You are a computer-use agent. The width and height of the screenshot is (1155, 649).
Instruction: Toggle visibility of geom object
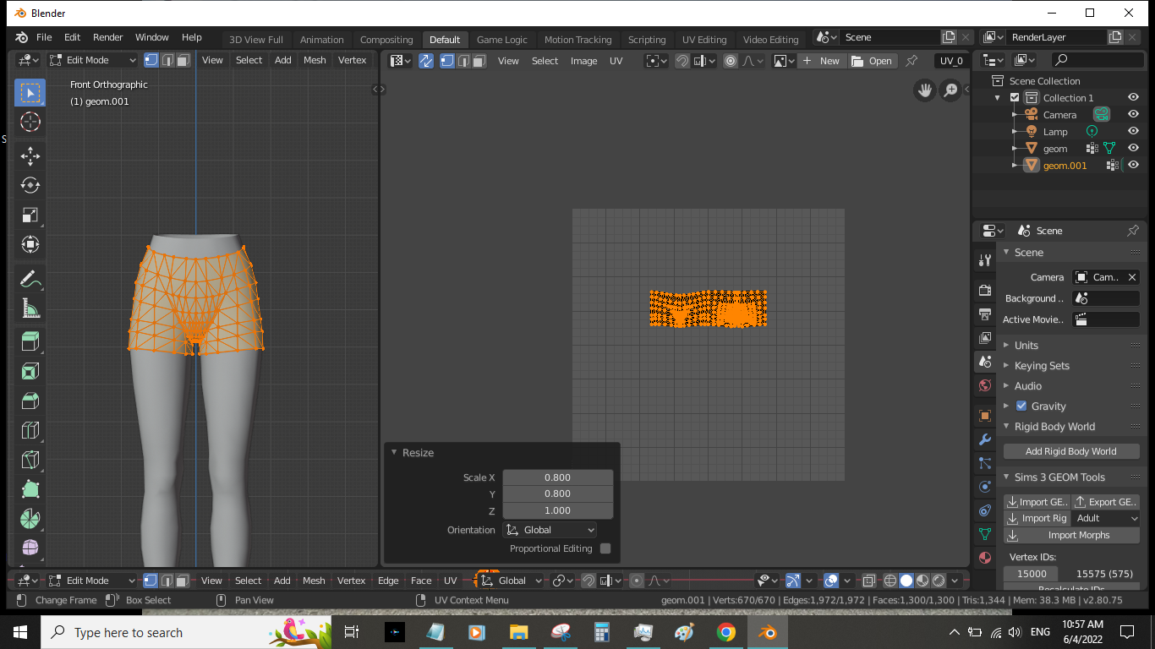(x=1133, y=149)
